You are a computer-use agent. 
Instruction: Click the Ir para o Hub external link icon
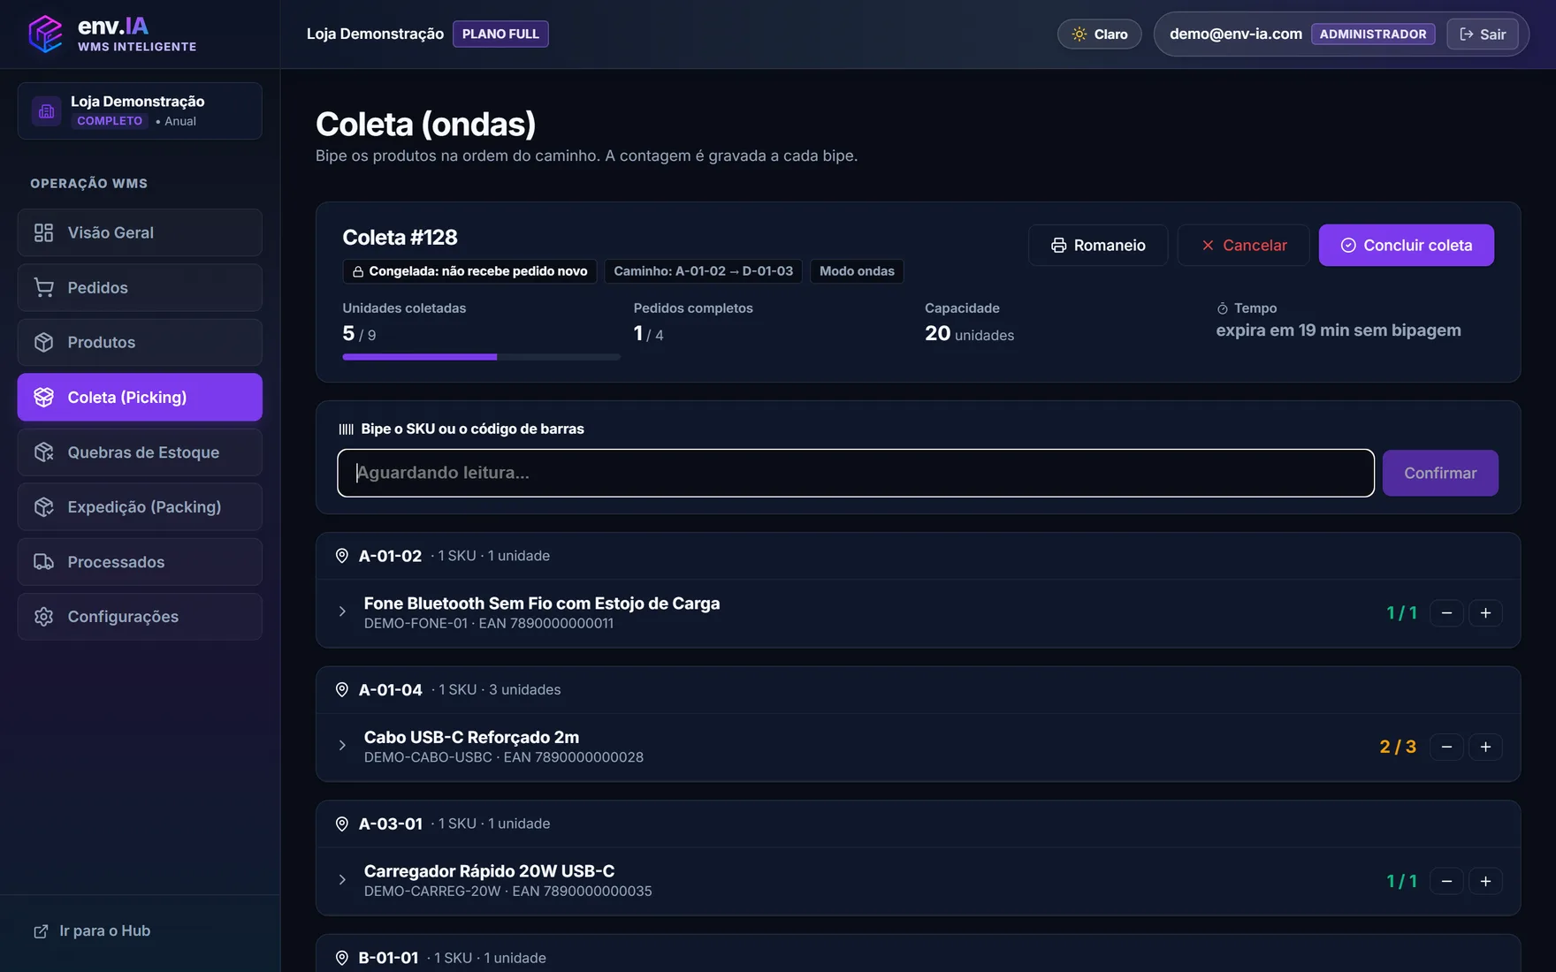(x=41, y=931)
